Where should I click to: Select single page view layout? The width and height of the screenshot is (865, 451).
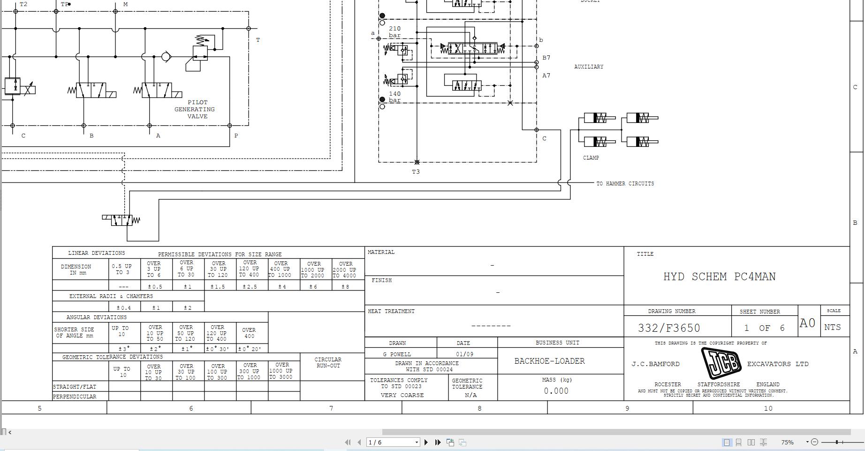pos(727,442)
